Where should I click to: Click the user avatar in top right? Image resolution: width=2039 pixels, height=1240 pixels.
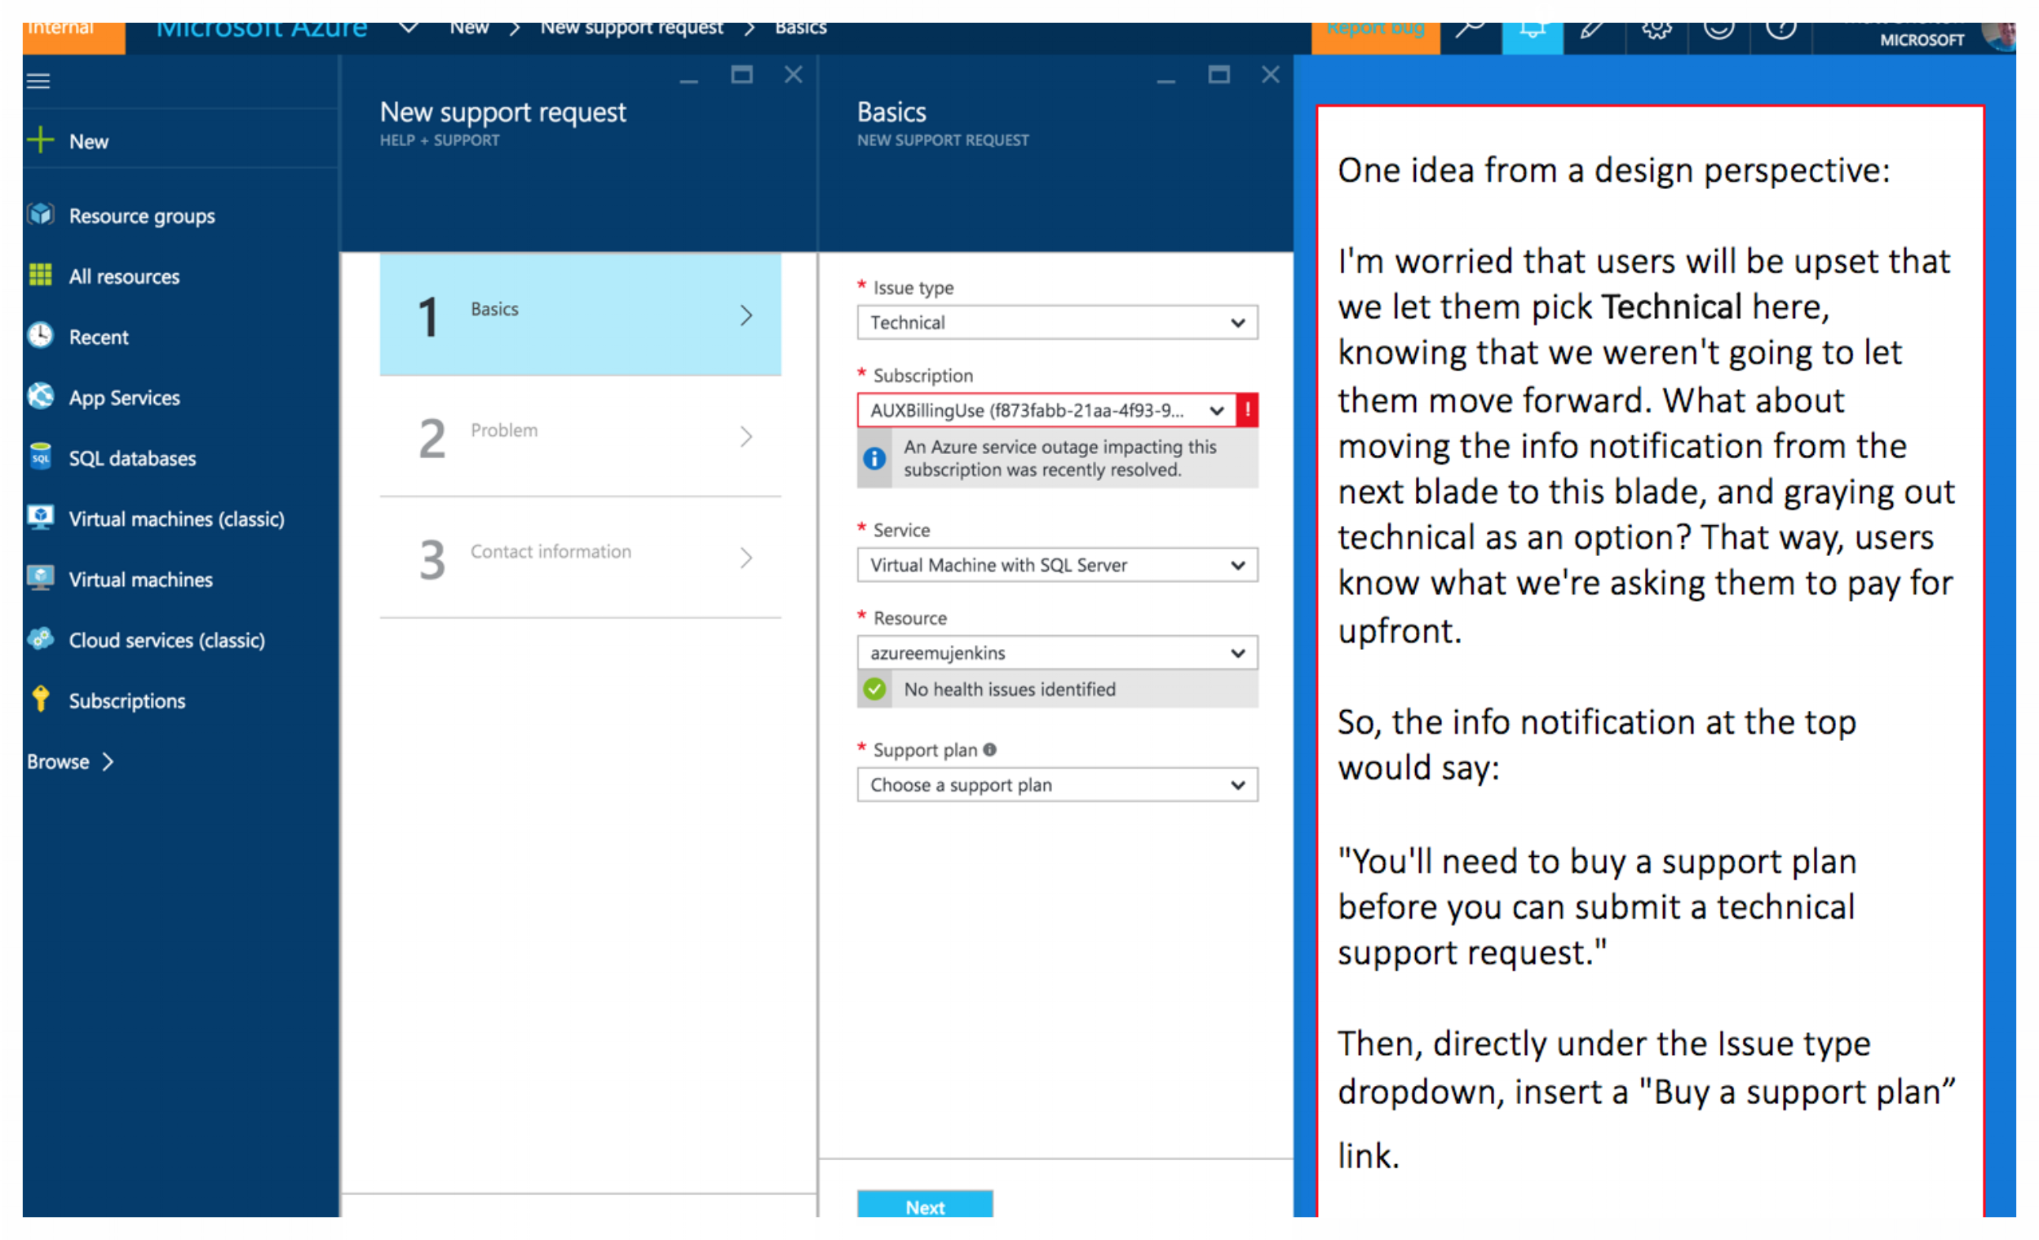[x=2000, y=36]
